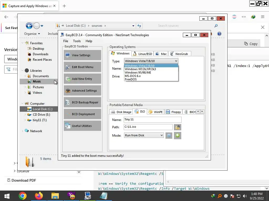Image resolution: width=269 pixels, height=201 pixels.
Task: Open EasyBCD Help menu
Action: 89,41
